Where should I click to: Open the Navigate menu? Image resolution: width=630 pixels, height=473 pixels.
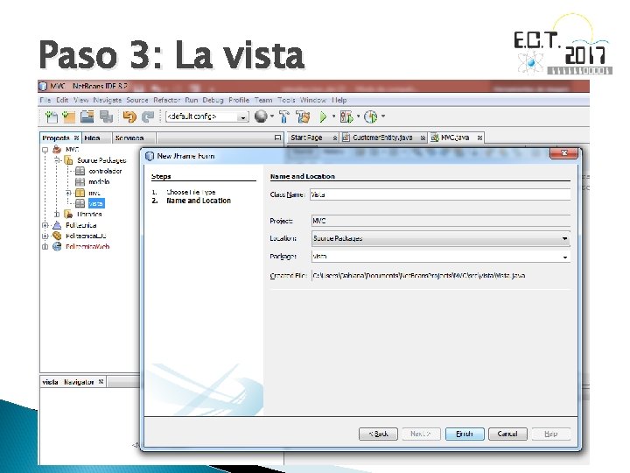point(108,100)
